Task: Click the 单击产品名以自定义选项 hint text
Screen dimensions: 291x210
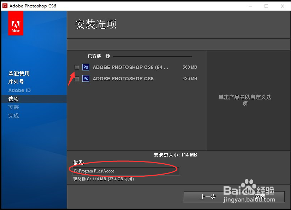Action: click(x=245, y=100)
